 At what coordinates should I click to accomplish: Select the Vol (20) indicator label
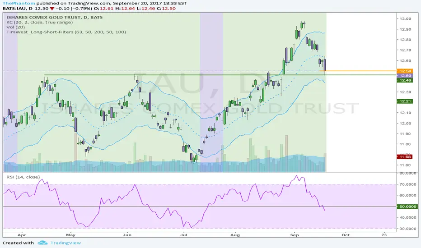coord(15,27)
